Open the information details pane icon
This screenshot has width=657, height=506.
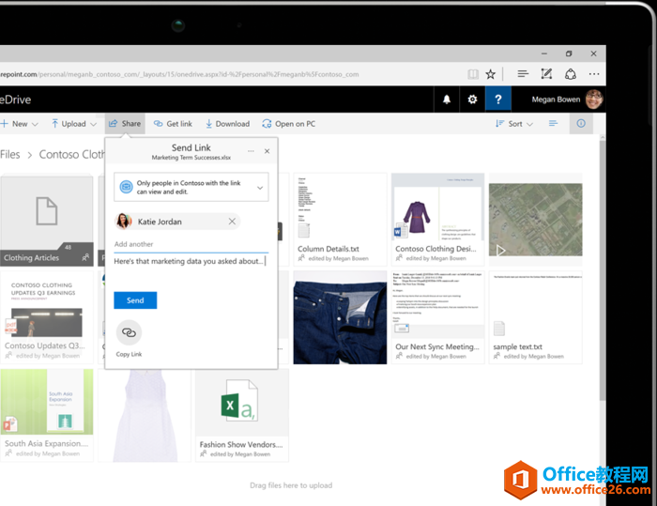pyautogui.click(x=581, y=124)
